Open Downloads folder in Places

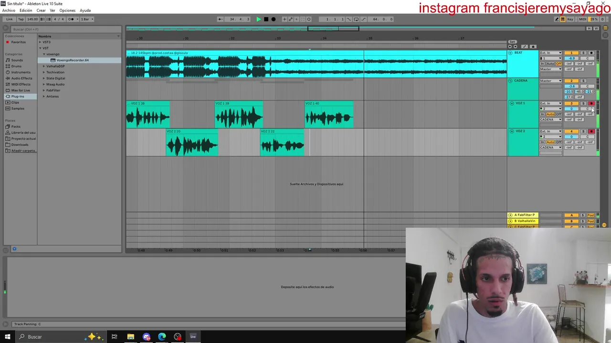click(x=20, y=144)
